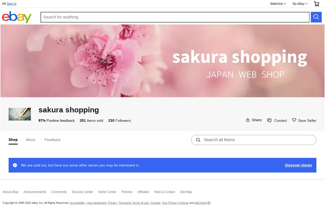The height and width of the screenshot is (220, 325).
Task: Open the Accessibility link
Action: 77,203
